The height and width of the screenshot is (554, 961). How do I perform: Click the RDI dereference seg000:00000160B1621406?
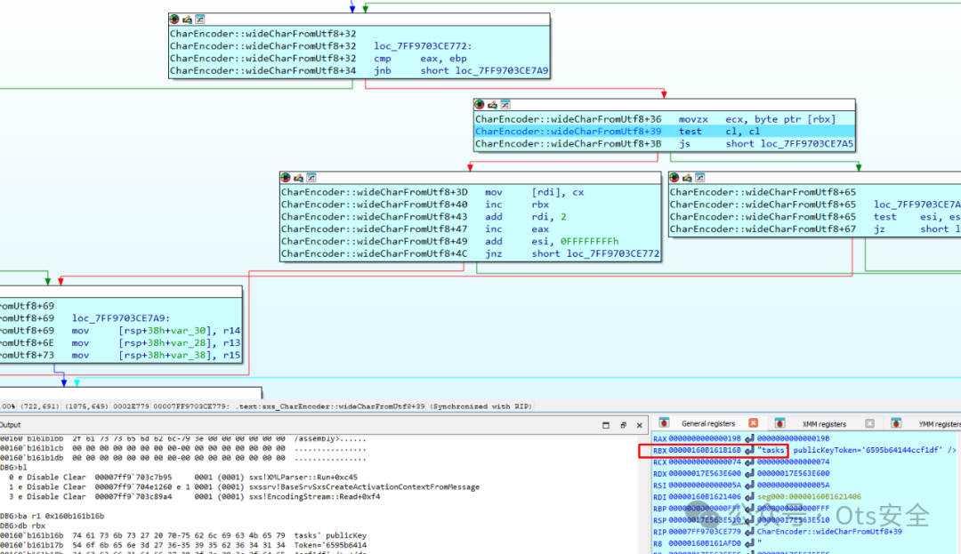pos(809,496)
